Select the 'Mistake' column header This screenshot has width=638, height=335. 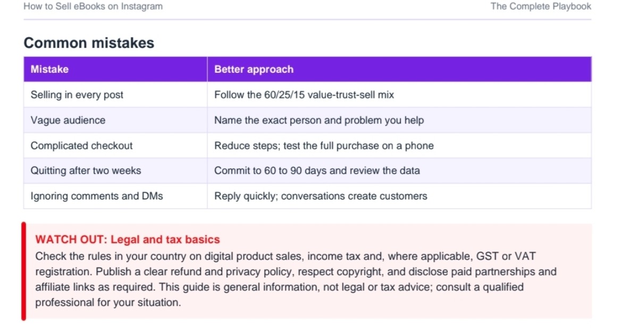tap(115, 69)
